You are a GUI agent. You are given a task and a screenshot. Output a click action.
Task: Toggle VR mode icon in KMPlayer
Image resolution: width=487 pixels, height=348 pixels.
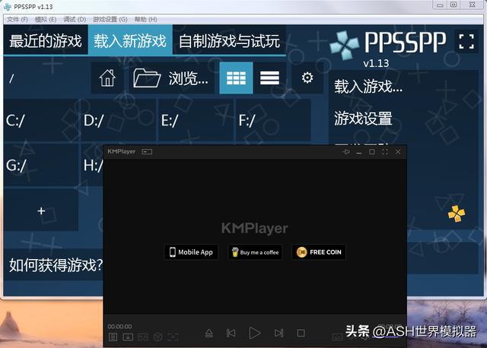coord(143,337)
